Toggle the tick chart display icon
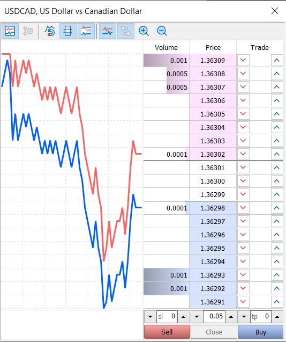Screen dimensions: 286x342 click(10, 31)
